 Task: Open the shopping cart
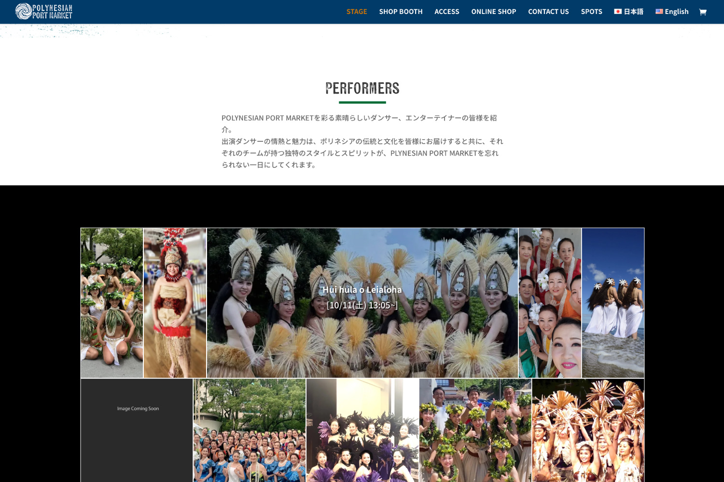point(703,12)
